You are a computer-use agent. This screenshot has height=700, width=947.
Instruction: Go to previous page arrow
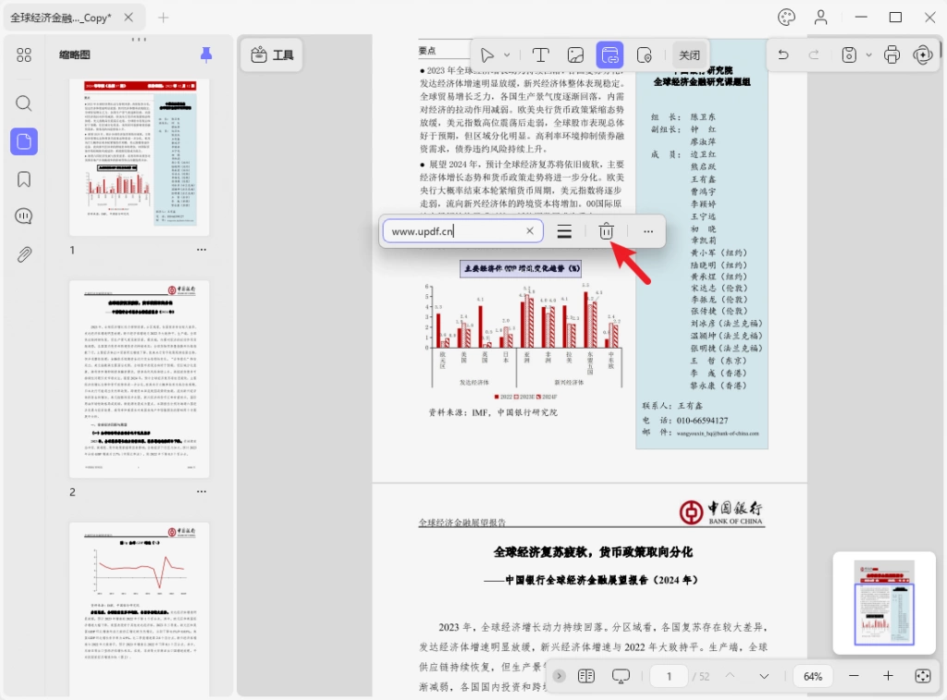[731, 676]
